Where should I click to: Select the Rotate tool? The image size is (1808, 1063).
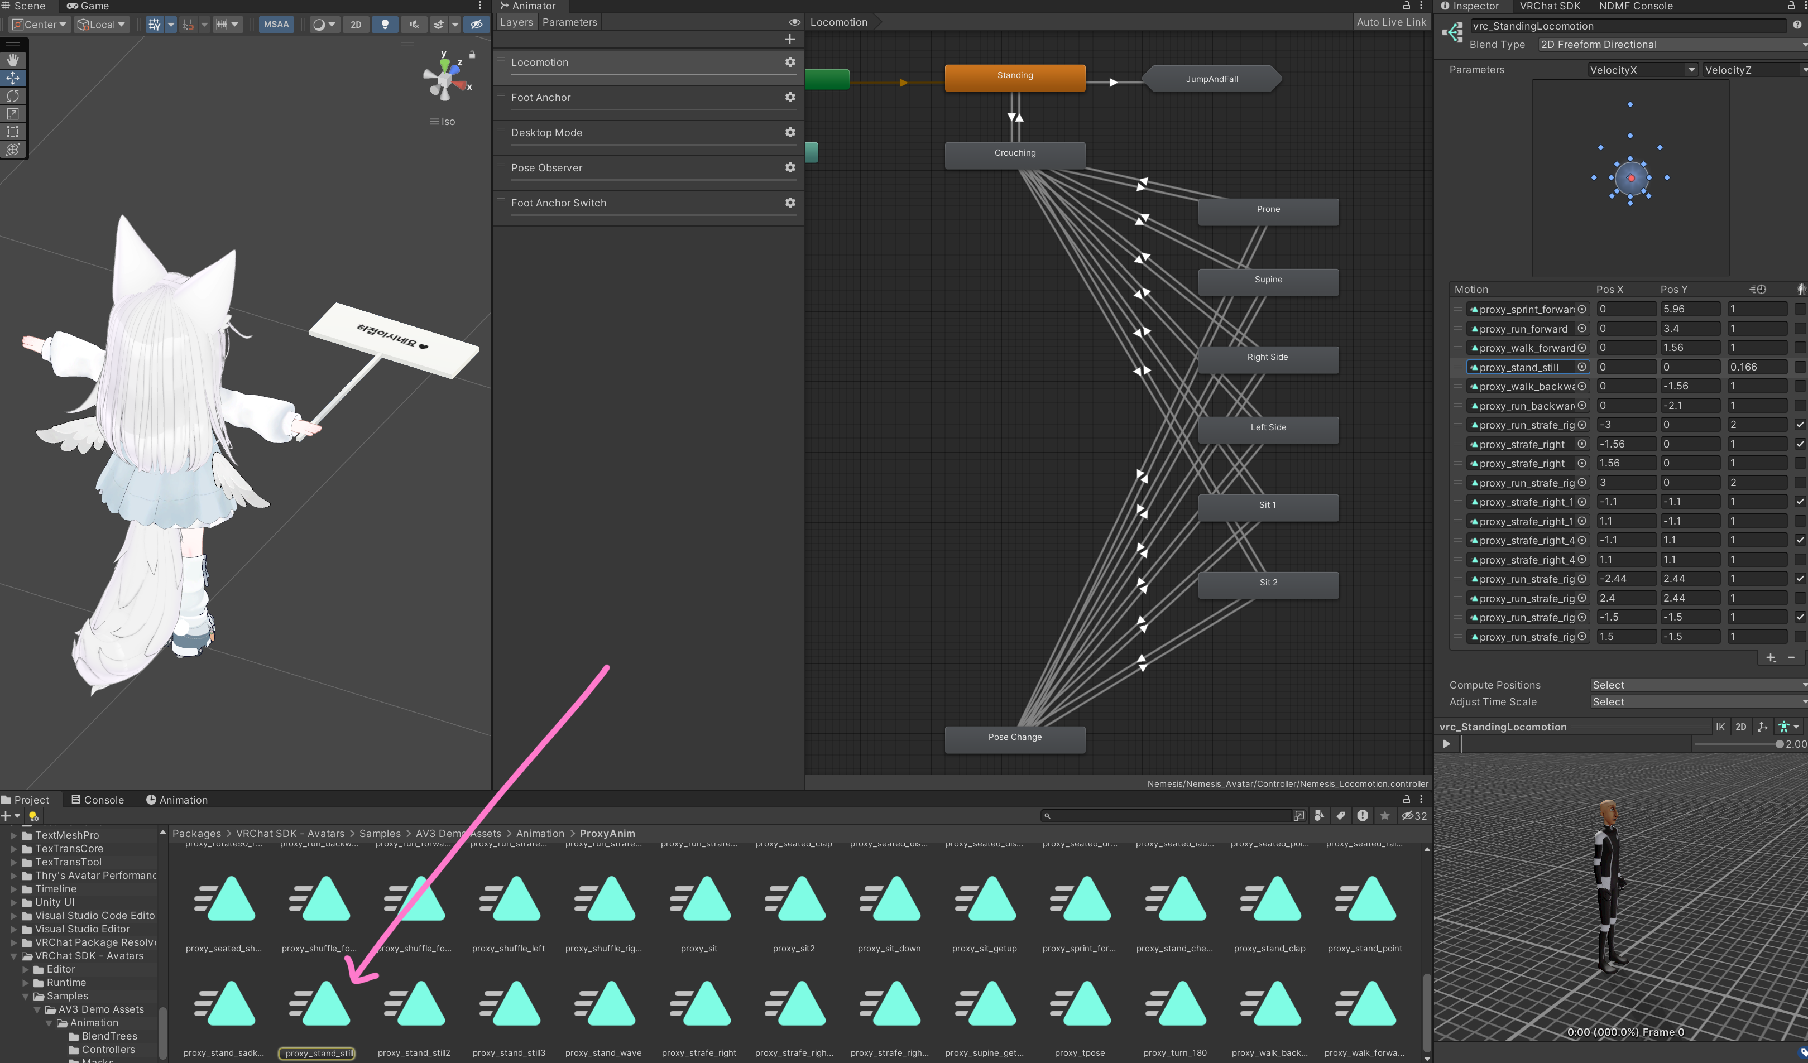click(x=13, y=96)
